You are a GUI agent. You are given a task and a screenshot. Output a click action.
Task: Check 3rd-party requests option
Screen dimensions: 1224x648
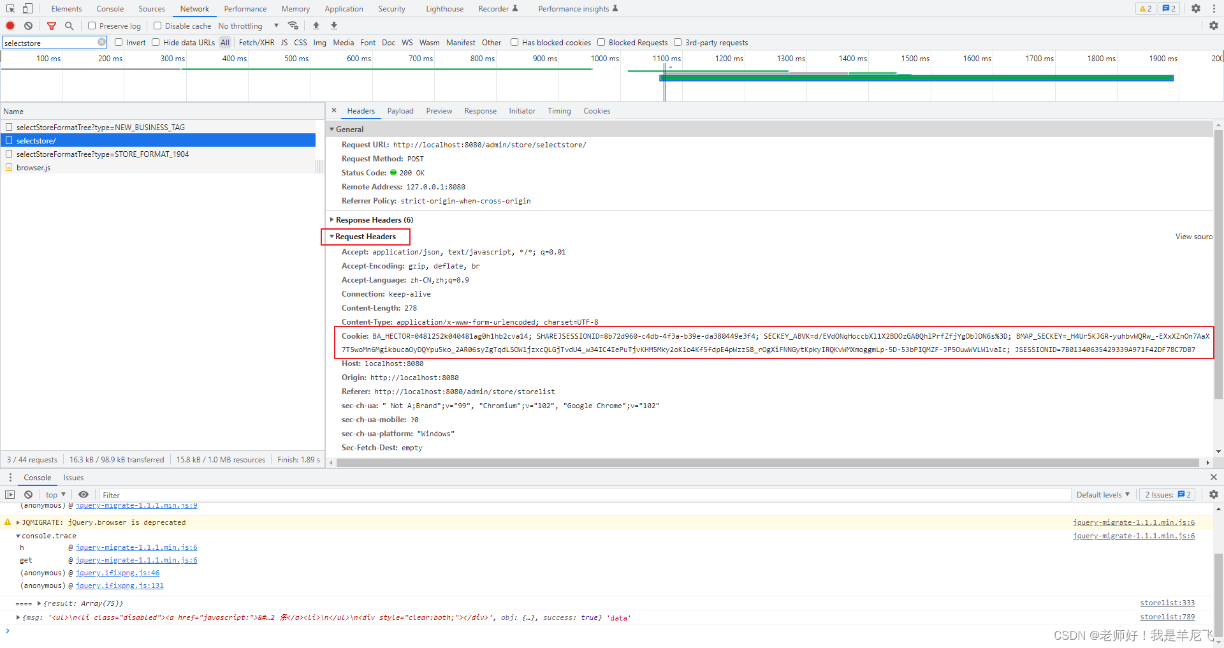(678, 43)
